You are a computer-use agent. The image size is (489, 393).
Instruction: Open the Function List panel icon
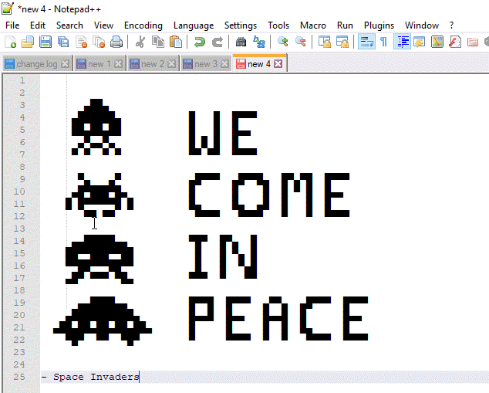tap(455, 42)
